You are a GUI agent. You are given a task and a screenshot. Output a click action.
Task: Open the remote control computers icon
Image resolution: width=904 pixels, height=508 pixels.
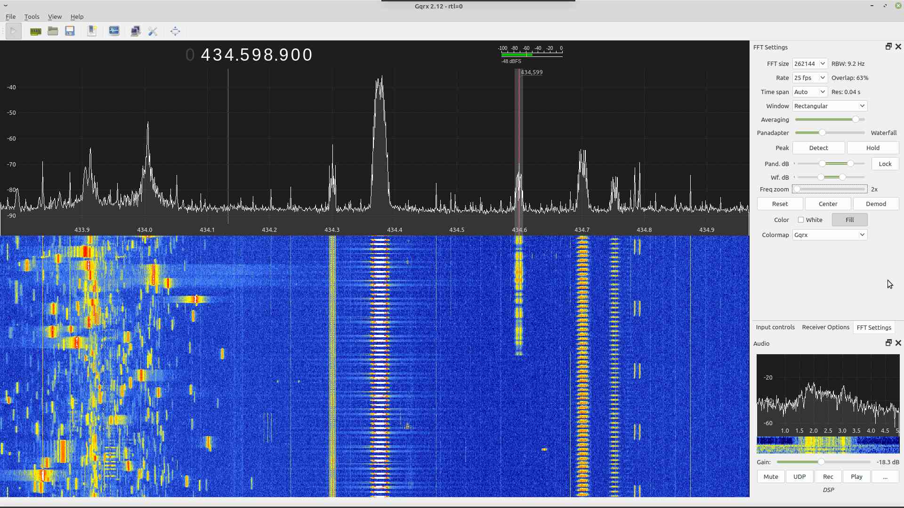click(x=136, y=31)
